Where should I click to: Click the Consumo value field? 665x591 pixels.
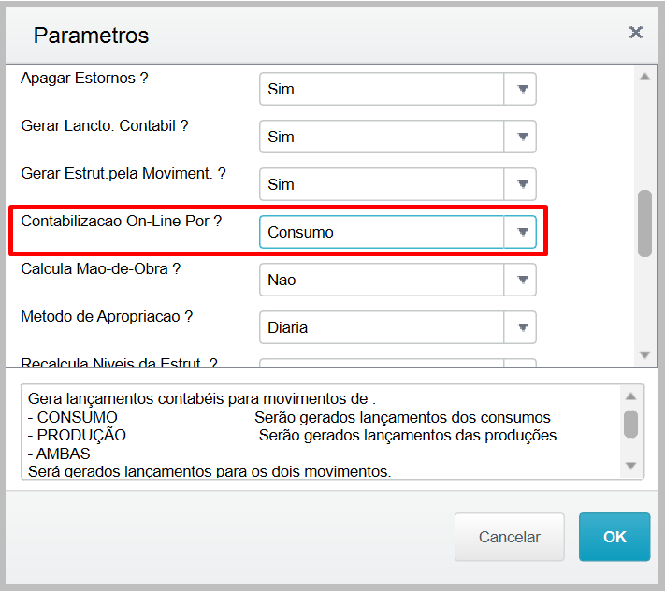point(382,232)
